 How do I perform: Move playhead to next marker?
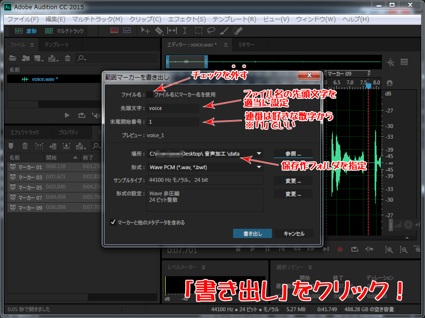(326, 250)
